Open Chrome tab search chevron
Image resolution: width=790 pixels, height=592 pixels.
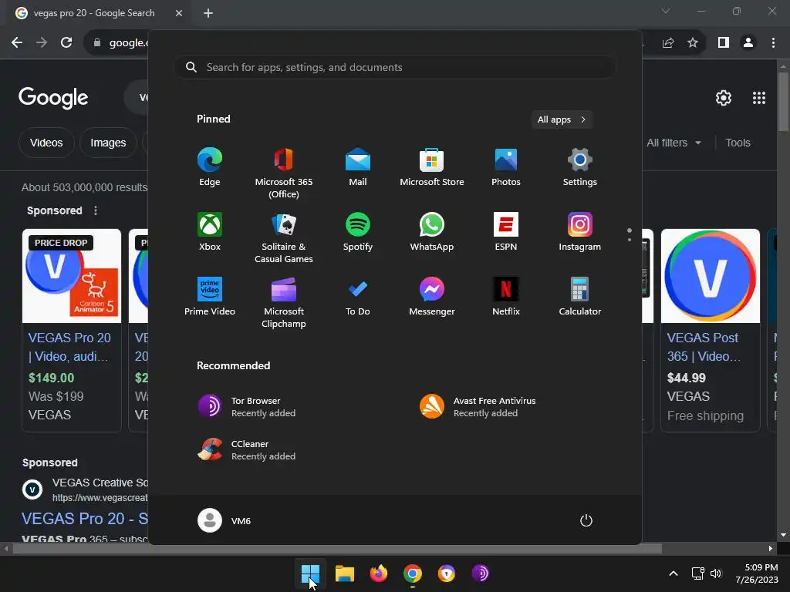(666, 11)
